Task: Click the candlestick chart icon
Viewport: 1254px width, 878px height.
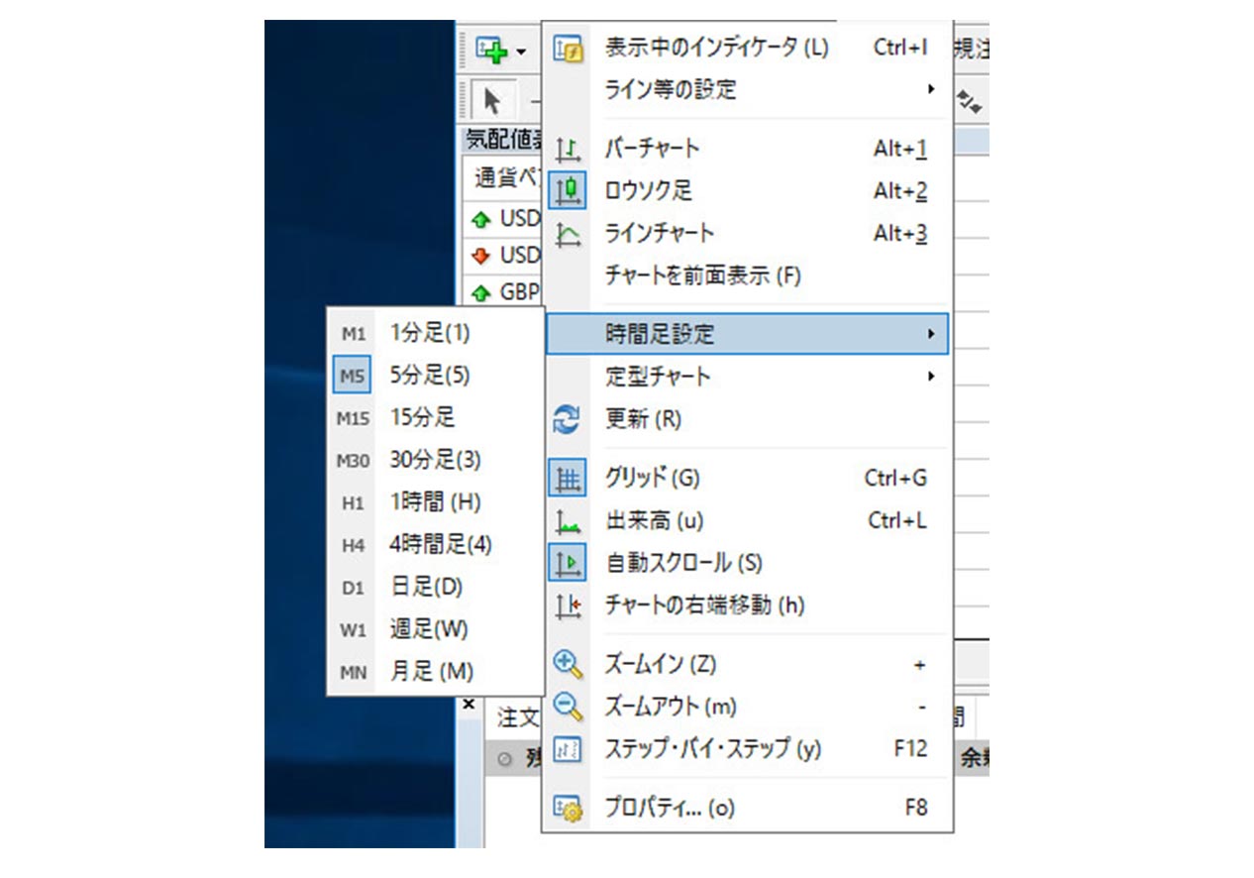Action: (x=568, y=190)
